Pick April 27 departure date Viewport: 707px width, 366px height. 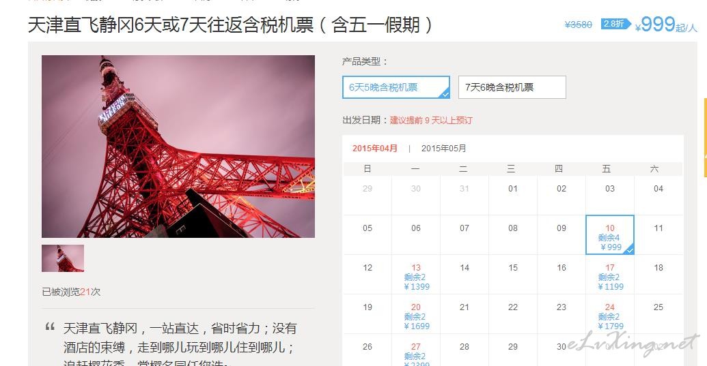416,351
